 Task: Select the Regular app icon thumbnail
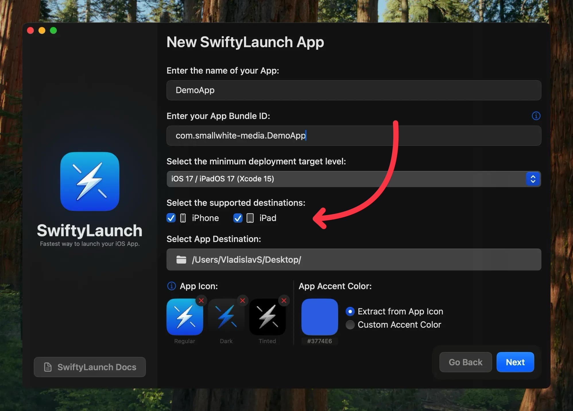pyautogui.click(x=185, y=317)
